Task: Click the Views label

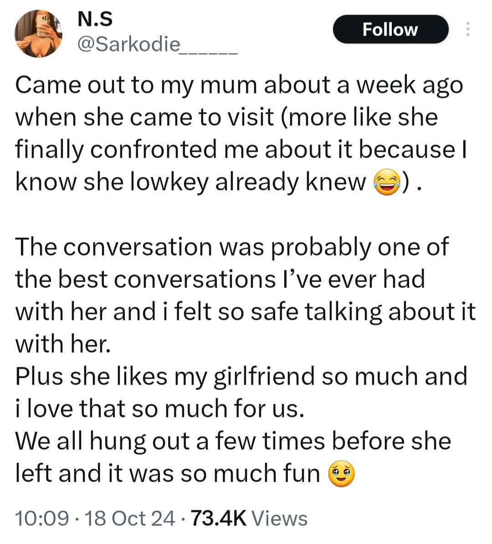Action: click(x=279, y=518)
